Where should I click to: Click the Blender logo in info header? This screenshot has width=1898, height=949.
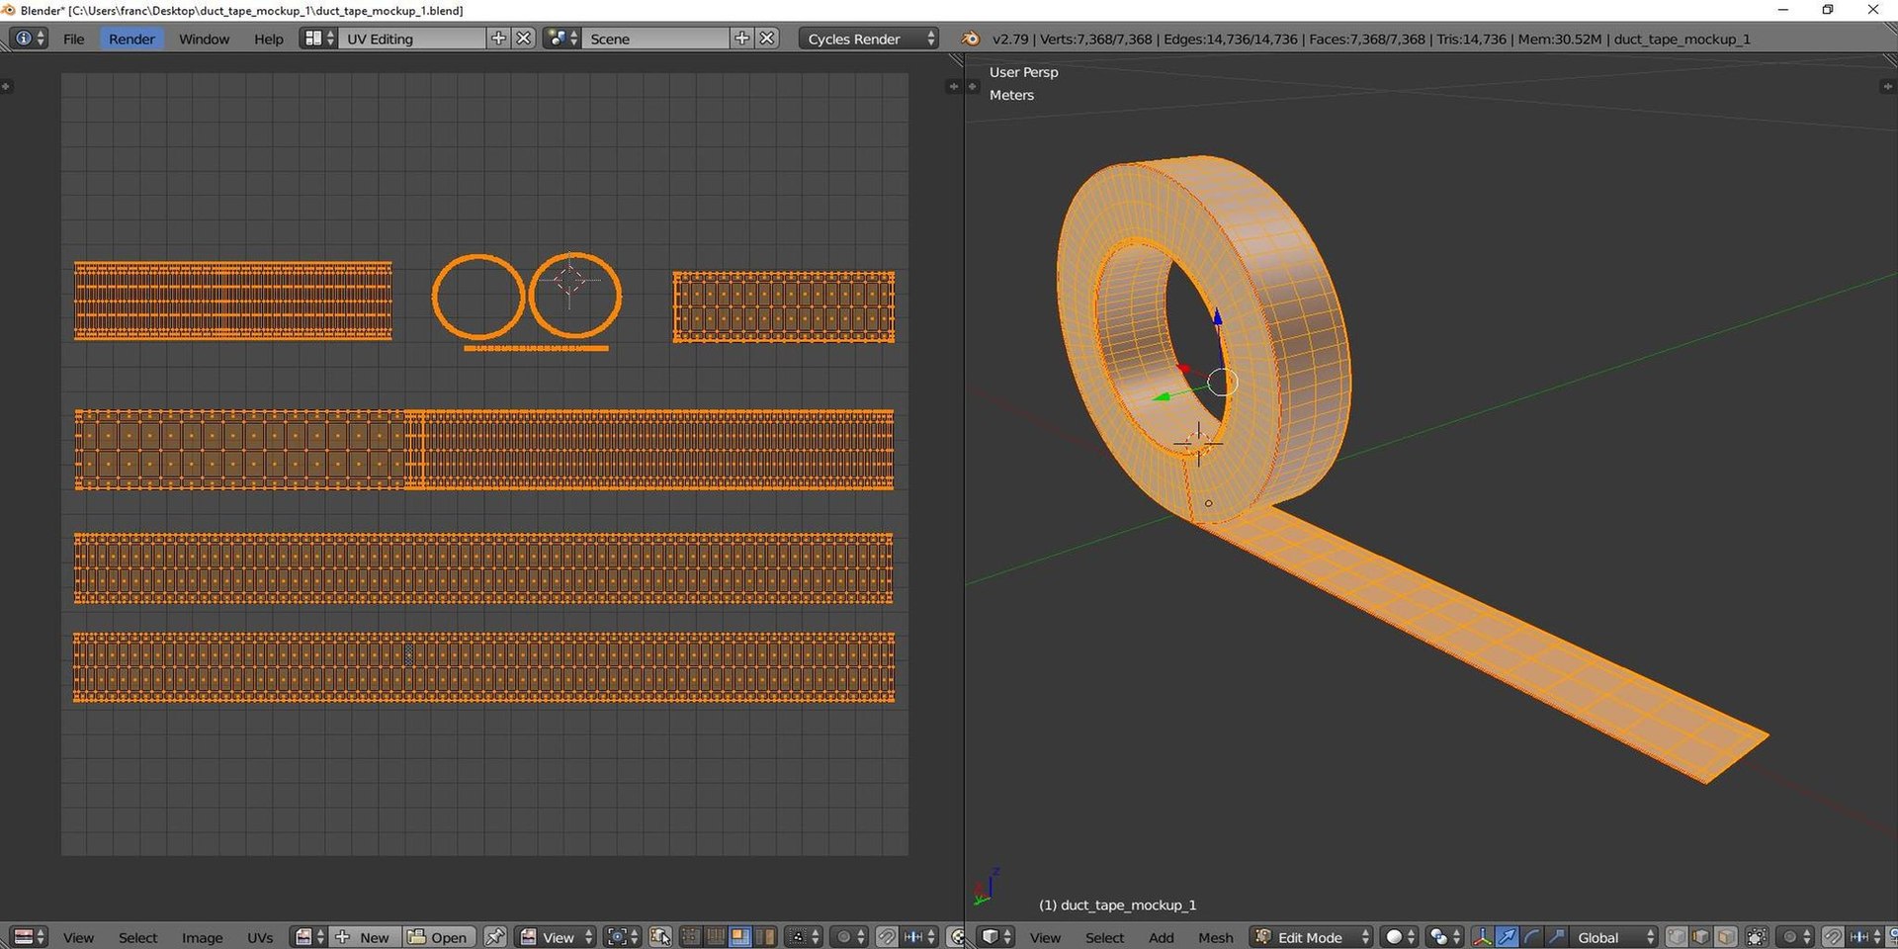(x=971, y=39)
